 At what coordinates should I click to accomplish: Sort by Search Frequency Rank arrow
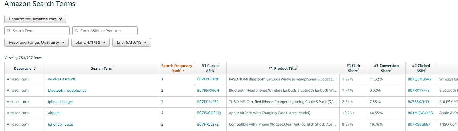point(184,71)
